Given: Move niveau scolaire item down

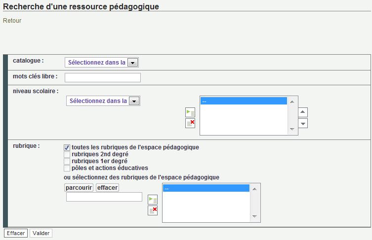Looking at the screenshot, I should [x=303, y=123].
